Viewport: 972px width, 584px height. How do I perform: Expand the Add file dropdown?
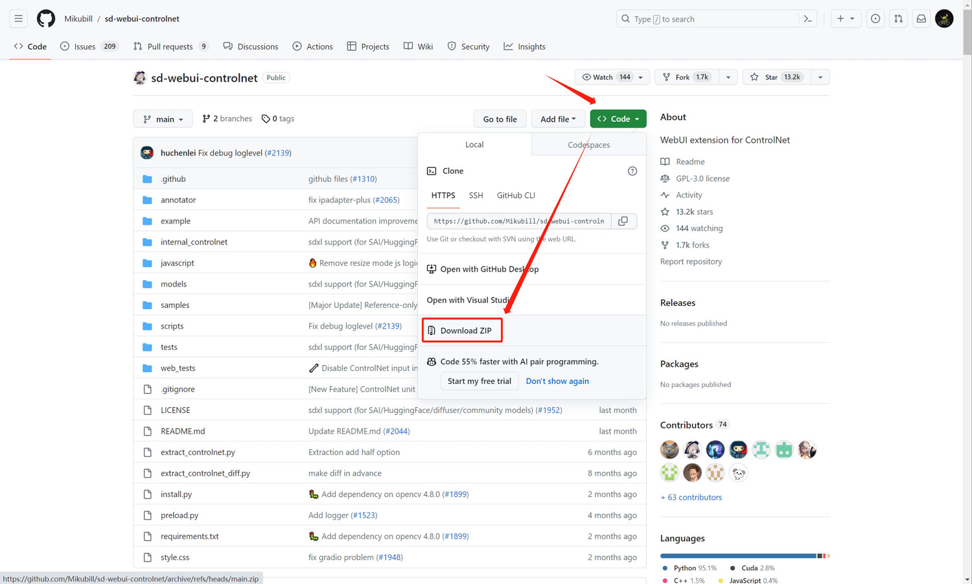pyautogui.click(x=558, y=119)
